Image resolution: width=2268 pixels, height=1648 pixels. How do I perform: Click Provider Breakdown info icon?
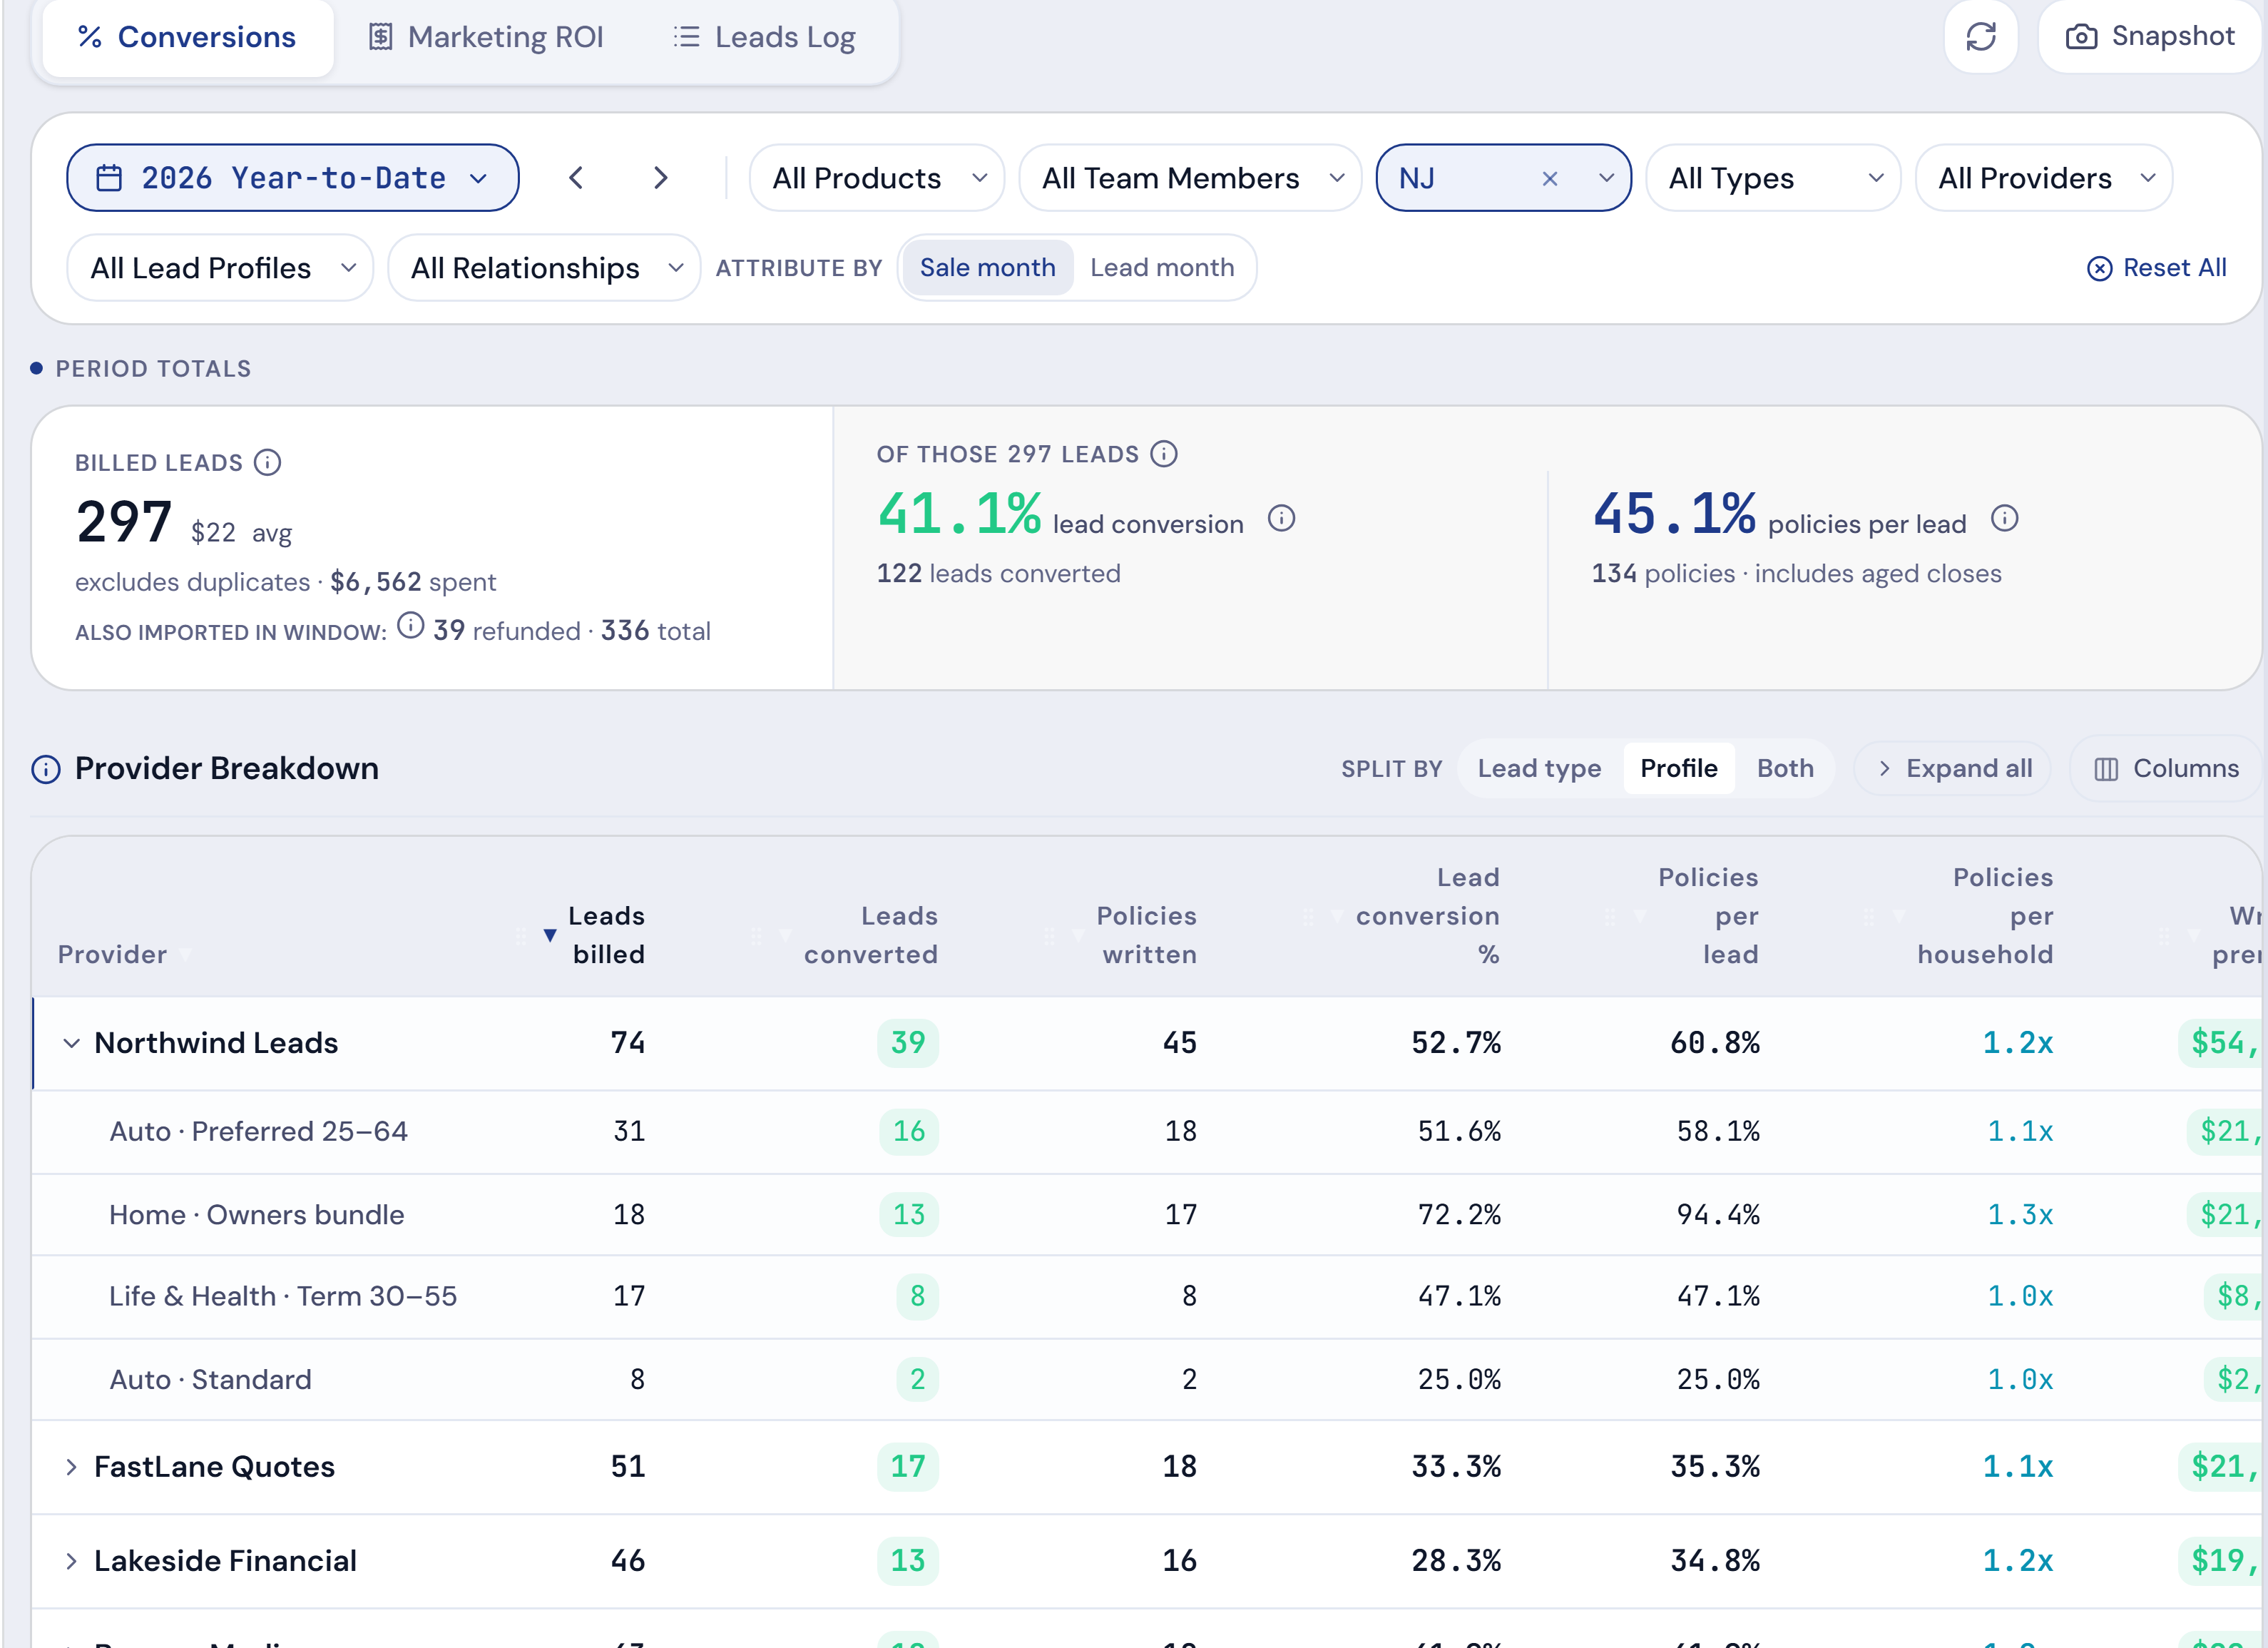46,769
